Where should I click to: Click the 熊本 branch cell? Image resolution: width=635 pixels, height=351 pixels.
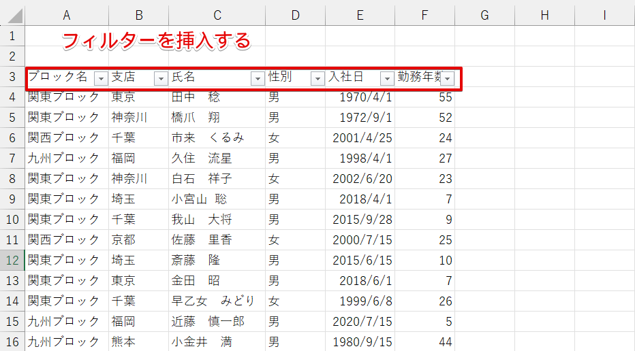tap(138, 341)
